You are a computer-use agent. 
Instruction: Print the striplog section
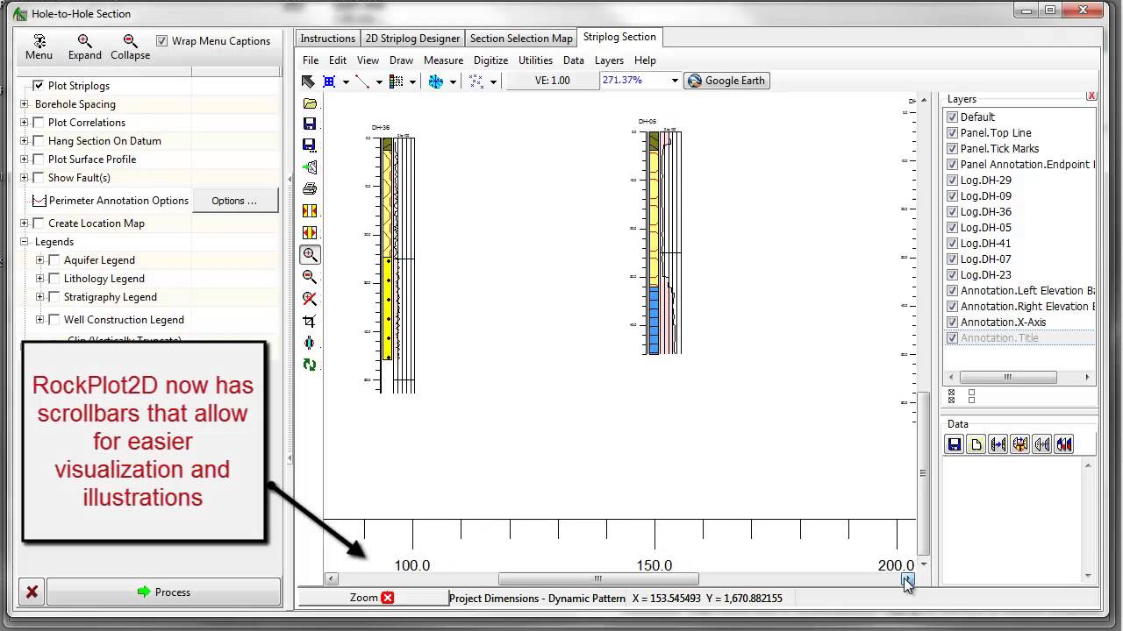point(310,188)
